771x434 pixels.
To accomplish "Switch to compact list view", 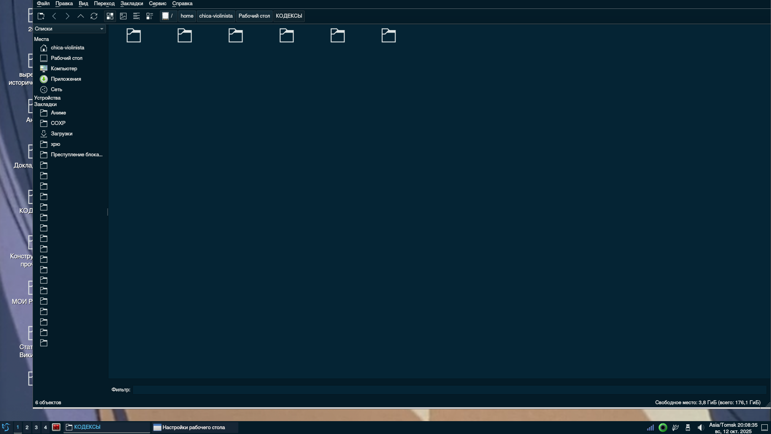I will click(137, 16).
